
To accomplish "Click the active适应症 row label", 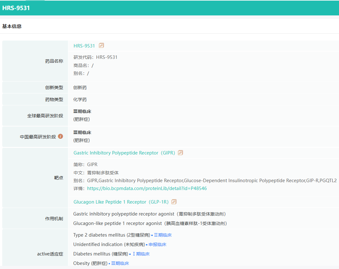I will [x=50, y=254].
